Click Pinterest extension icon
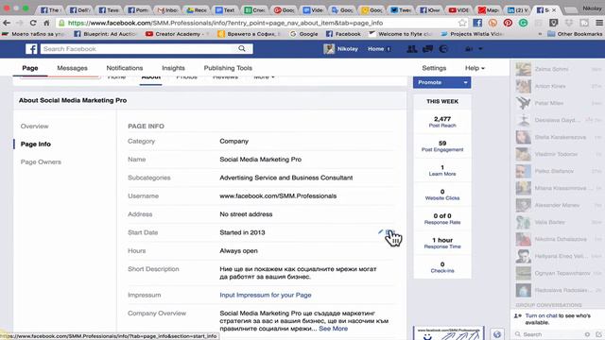The width and height of the screenshot is (605, 340). 508,23
